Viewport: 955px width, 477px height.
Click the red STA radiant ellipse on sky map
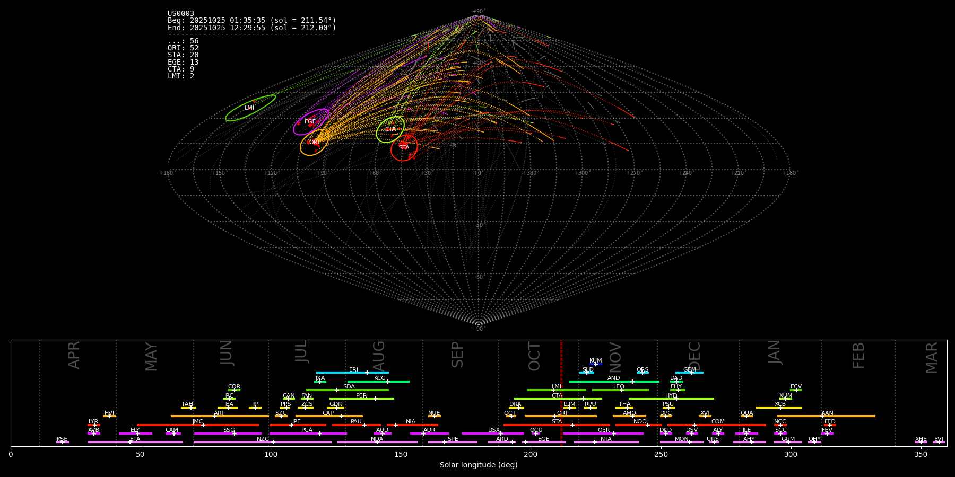pyautogui.click(x=404, y=147)
